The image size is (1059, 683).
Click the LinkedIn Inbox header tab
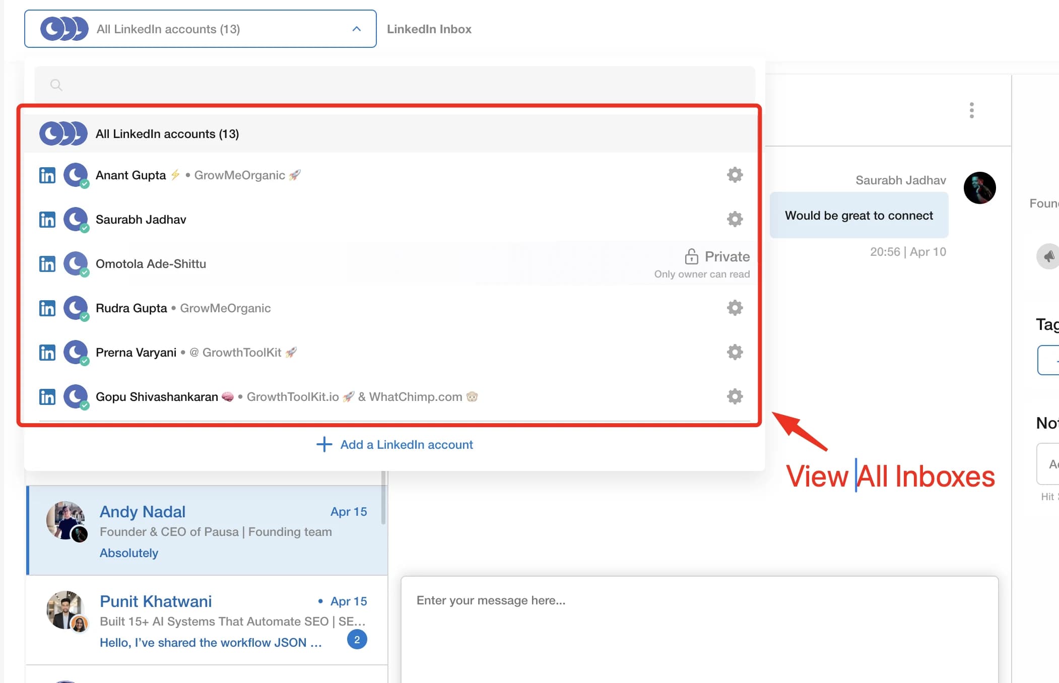429,29
